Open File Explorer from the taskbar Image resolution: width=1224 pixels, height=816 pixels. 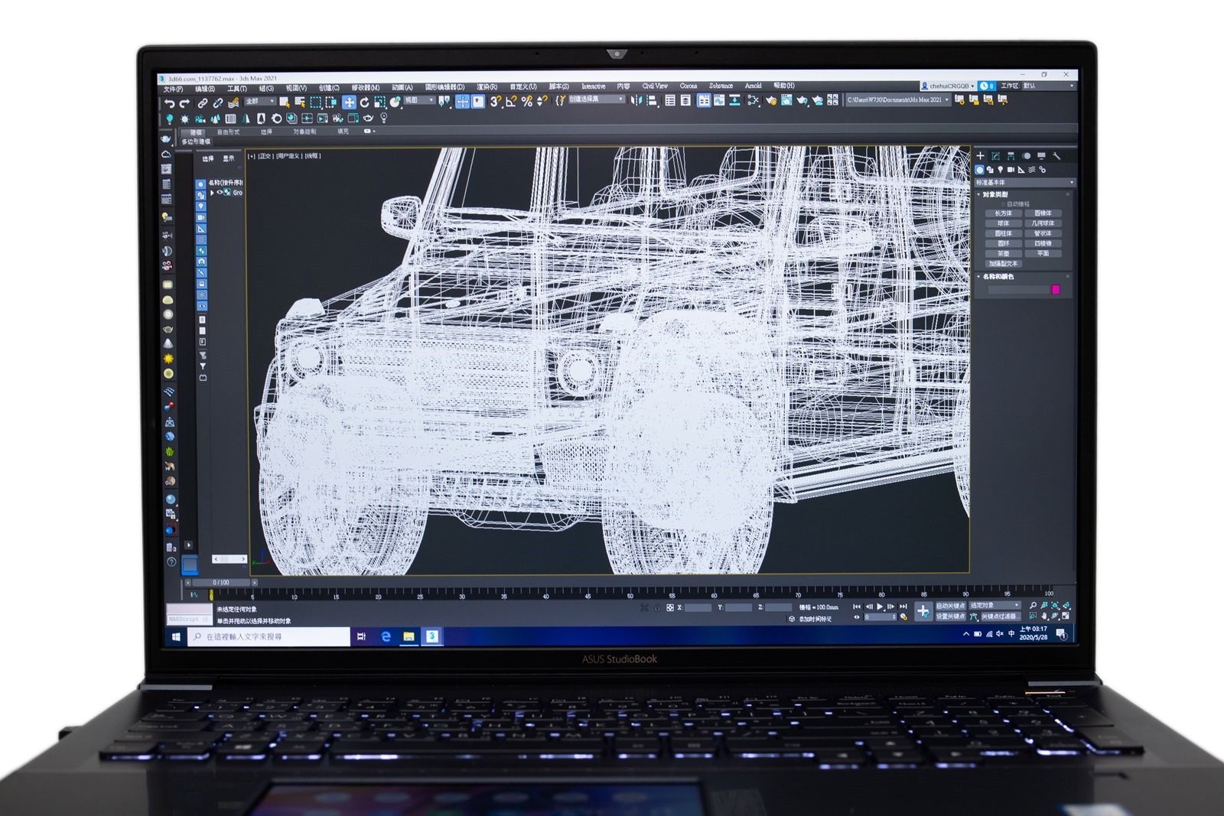tap(409, 636)
